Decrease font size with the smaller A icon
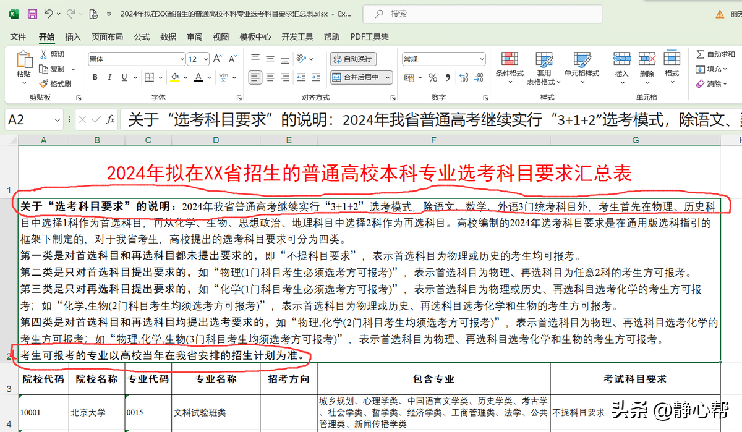 click(233, 59)
